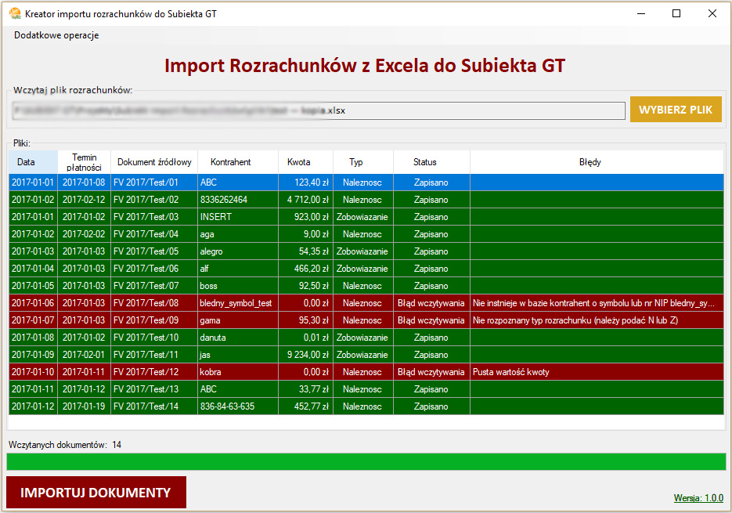
Task: Sort by the Data column header
Action: click(27, 162)
